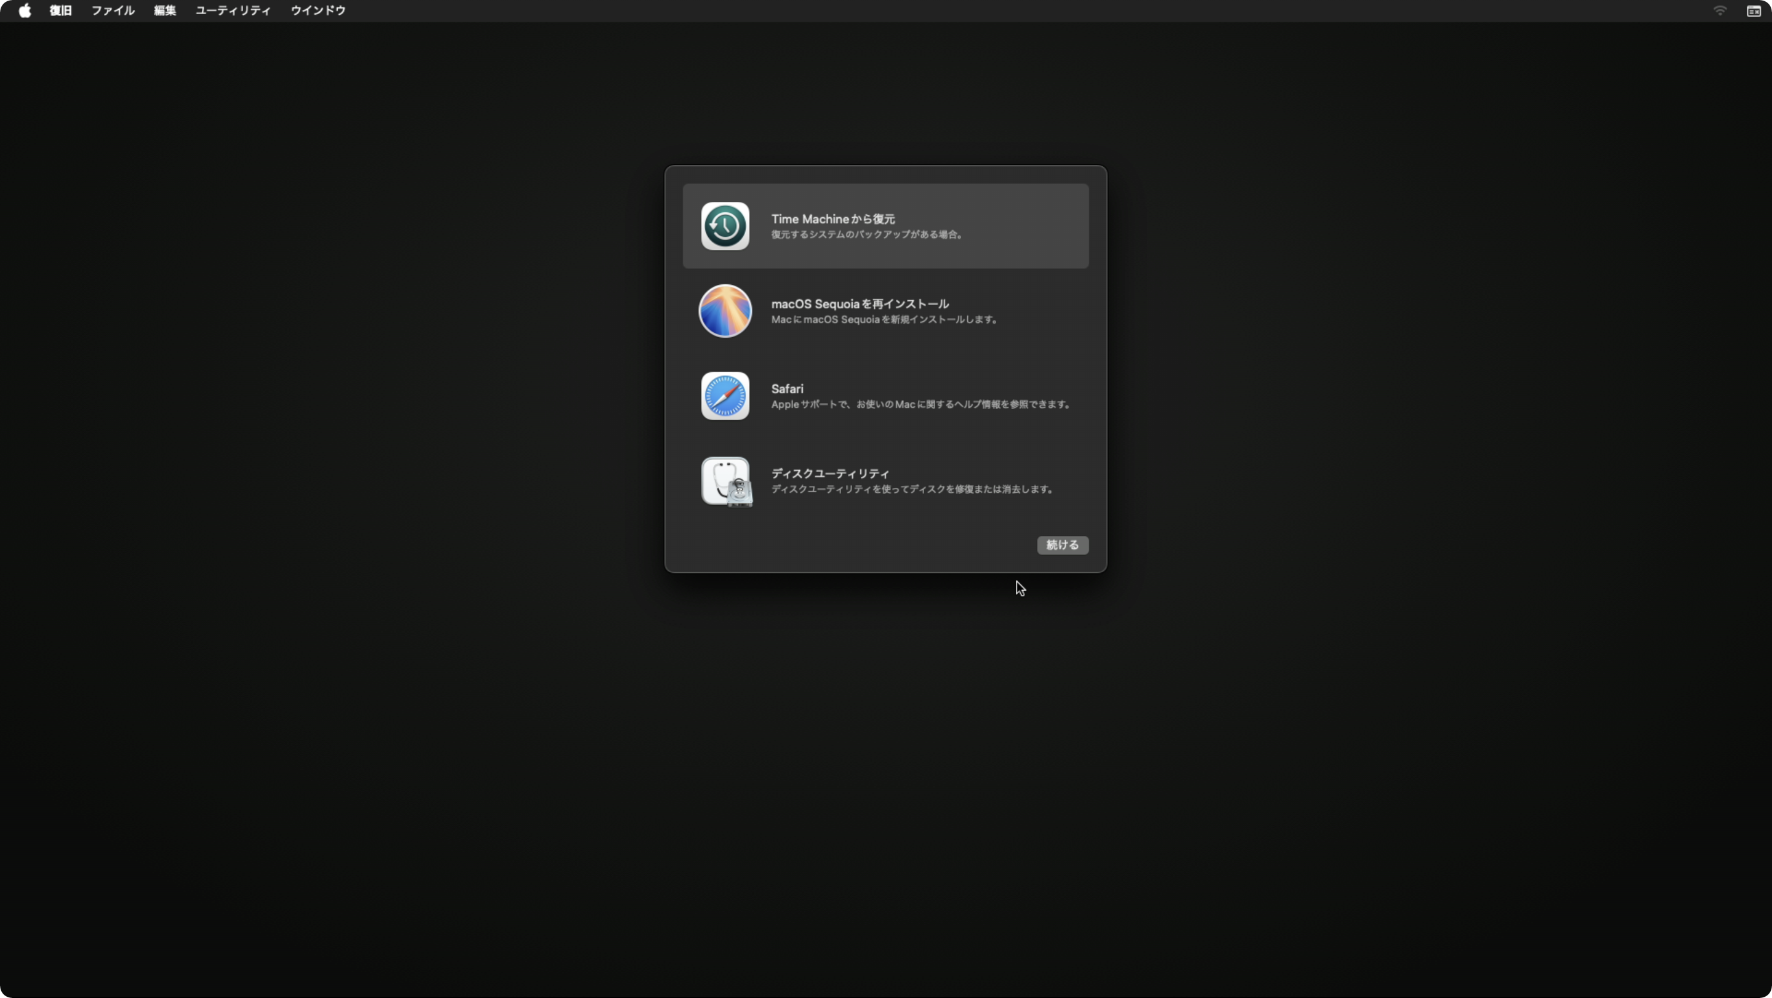
Task: Click the Safari compass icon
Action: [x=725, y=396]
